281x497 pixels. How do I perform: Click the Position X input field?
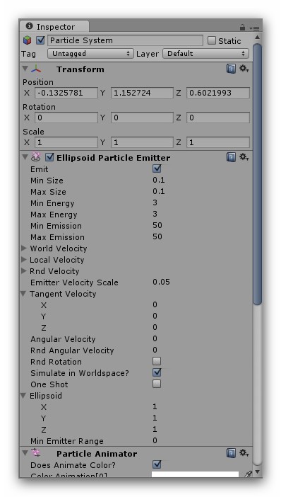click(x=66, y=93)
